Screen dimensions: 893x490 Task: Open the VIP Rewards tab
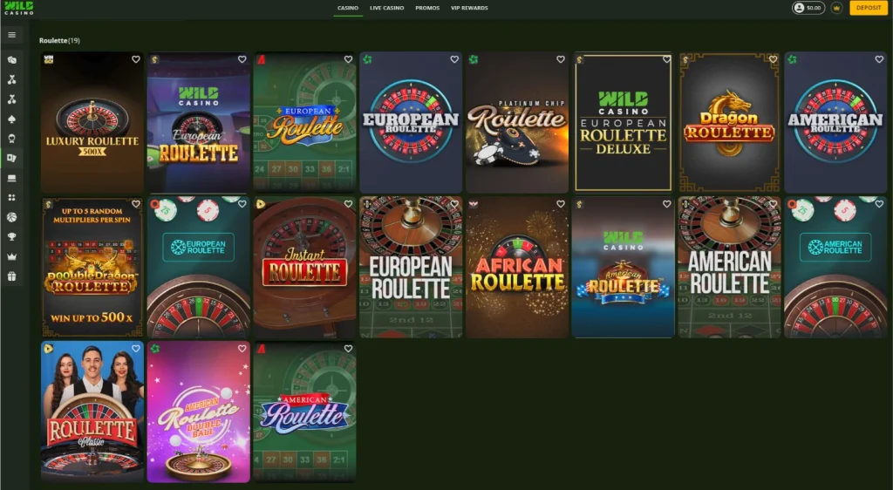[469, 8]
